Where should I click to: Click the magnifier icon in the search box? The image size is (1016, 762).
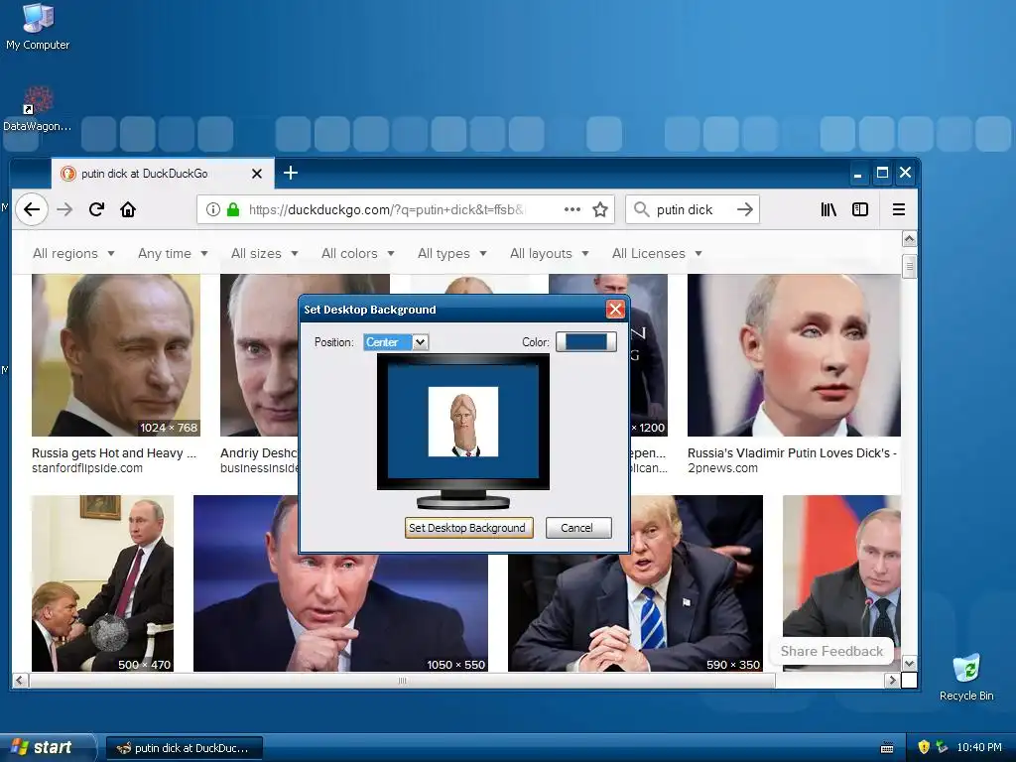[x=641, y=209]
